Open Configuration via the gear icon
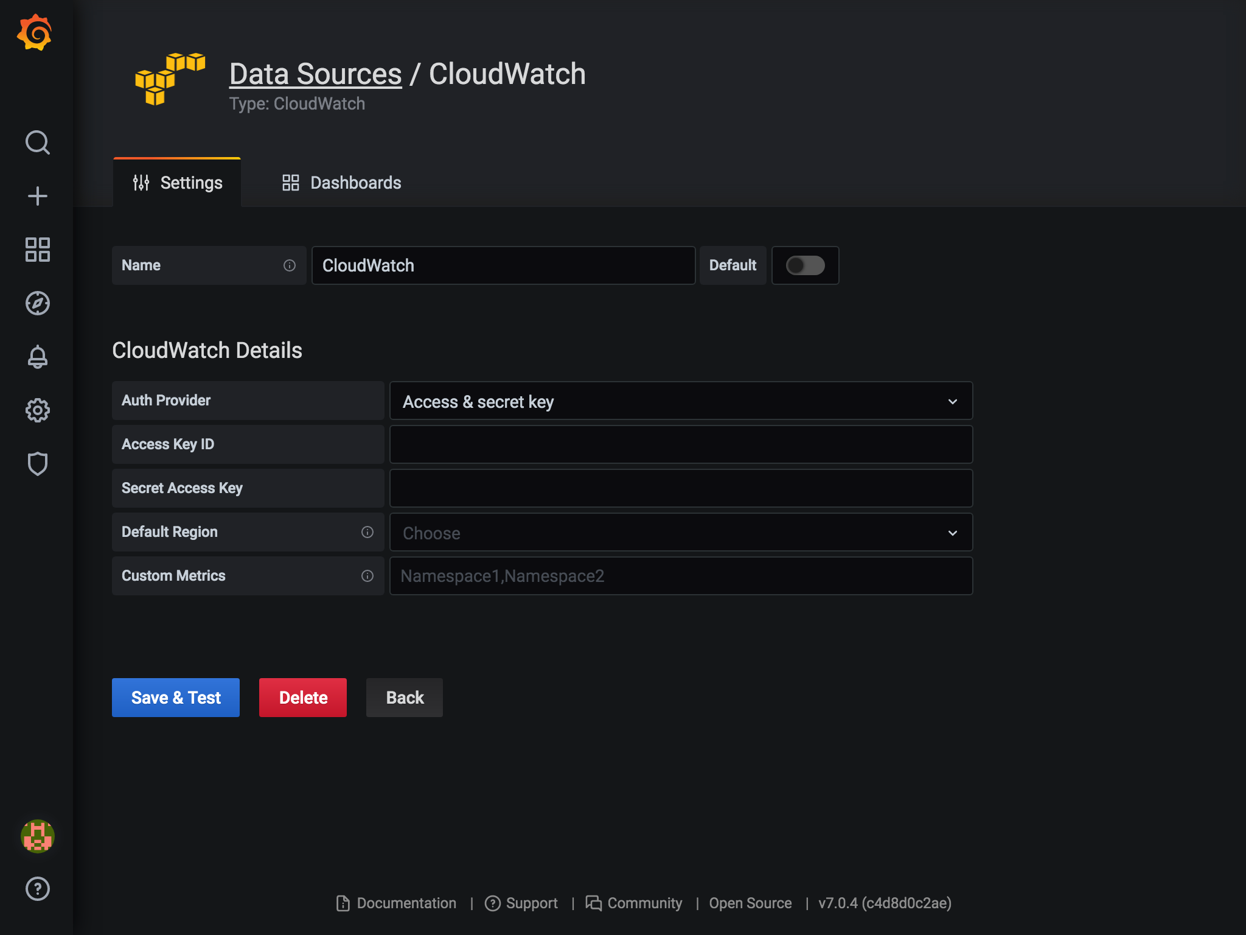 pyautogui.click(x=37, y=410)
